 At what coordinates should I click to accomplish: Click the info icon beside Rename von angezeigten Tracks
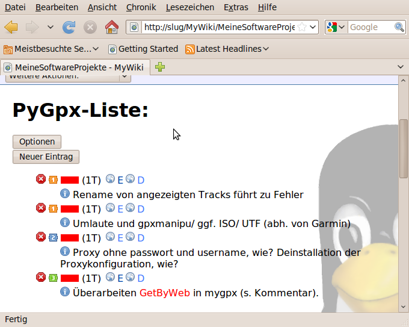point(65,194)
